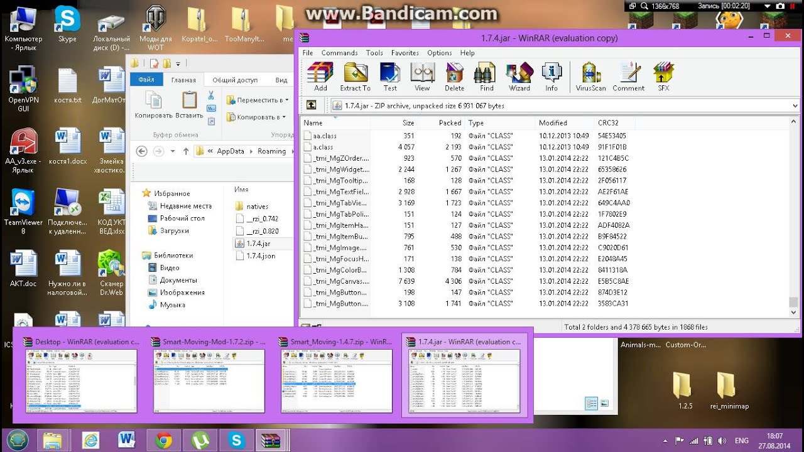The image size is (804, 452).
Task: Open the View tool in WinRAR
Action: (422, 77)
